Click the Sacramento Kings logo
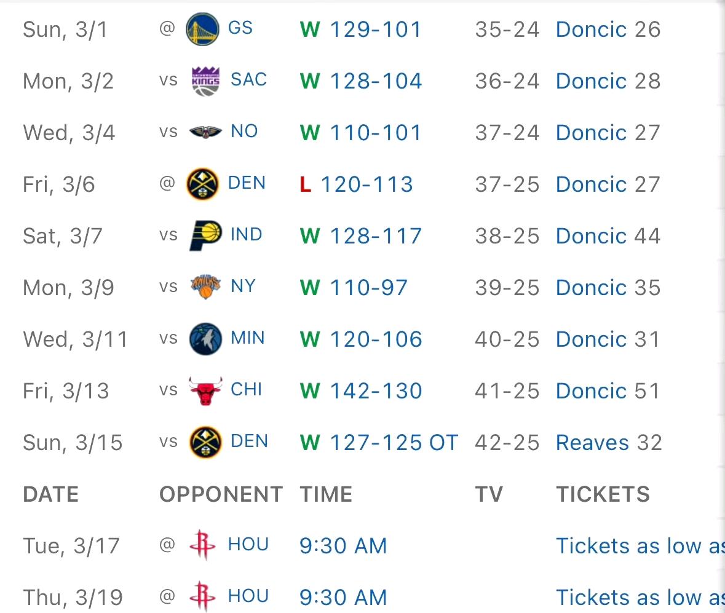 click(x=205, y=81)
